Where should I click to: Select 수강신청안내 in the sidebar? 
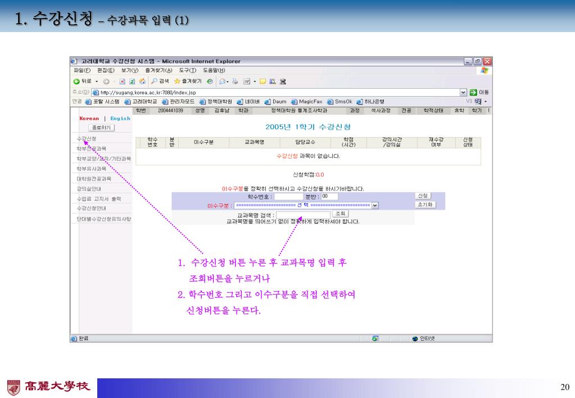coord(91,209)
